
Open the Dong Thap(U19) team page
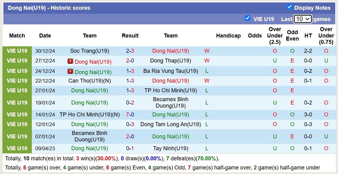(x=170, y=61)
